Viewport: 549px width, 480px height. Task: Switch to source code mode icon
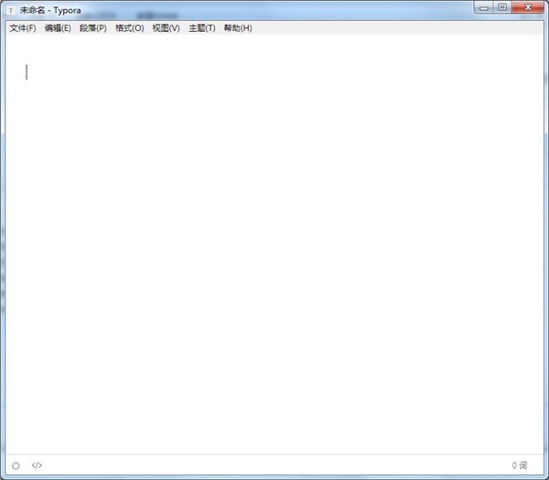tap(37, 465)
